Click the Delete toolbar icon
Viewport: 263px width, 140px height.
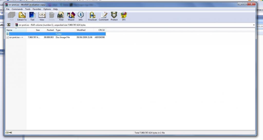[52, 16]
